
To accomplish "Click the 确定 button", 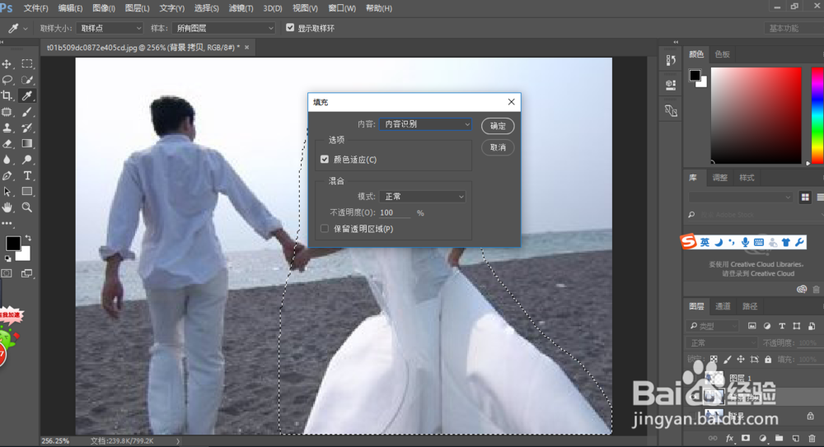I will 498,126.
